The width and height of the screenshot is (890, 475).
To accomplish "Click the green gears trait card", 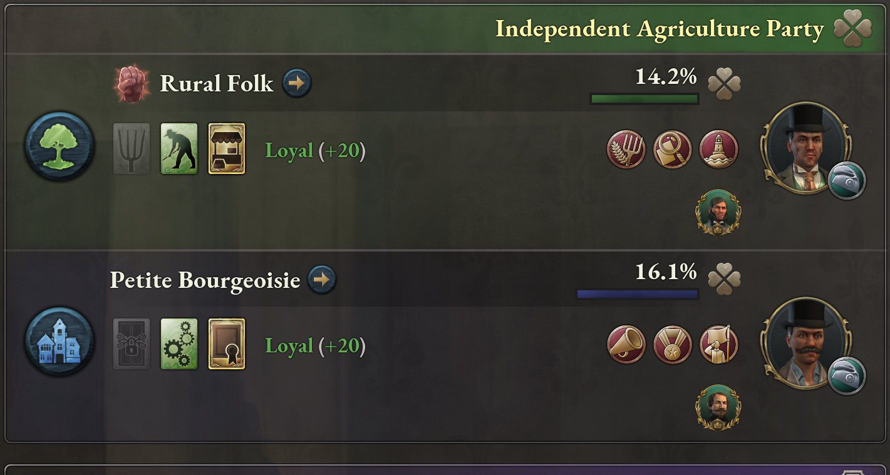I will pyautogui.click(x=179, y=344).
